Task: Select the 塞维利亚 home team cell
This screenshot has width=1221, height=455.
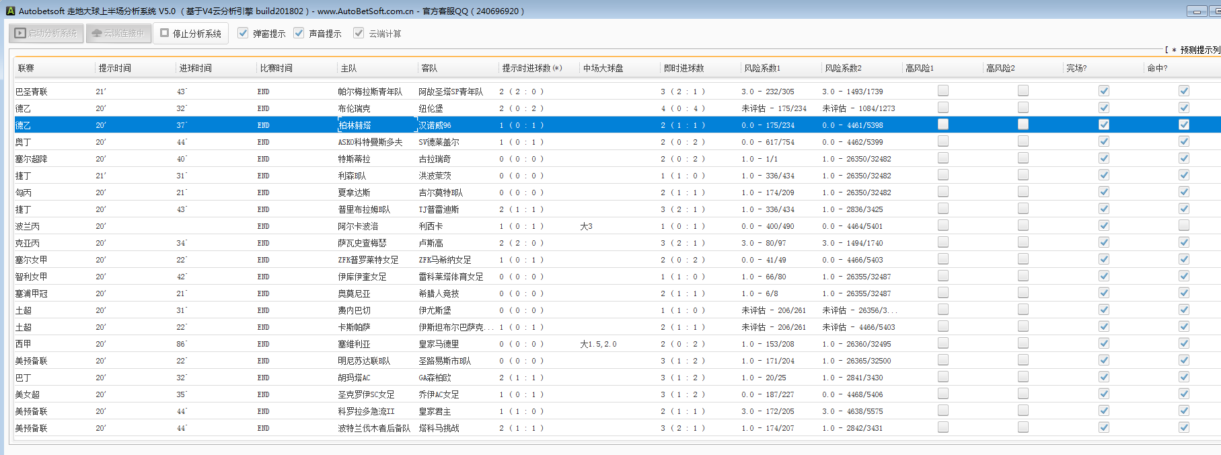Action: tap(354, 344)
